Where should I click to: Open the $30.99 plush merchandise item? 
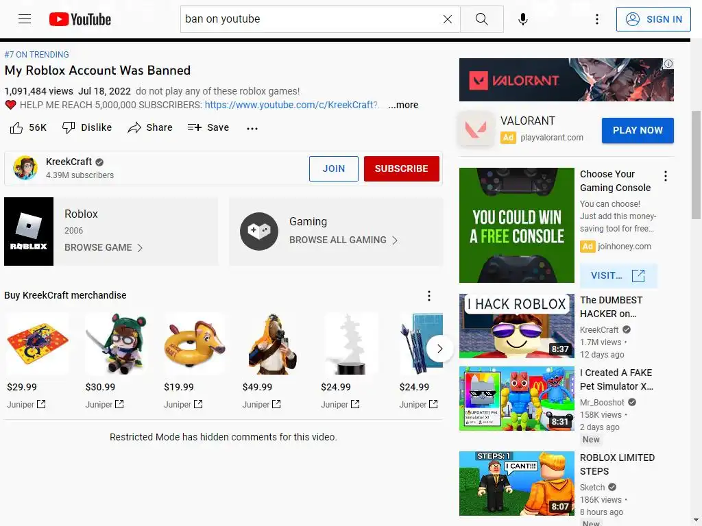click(117, 344)
